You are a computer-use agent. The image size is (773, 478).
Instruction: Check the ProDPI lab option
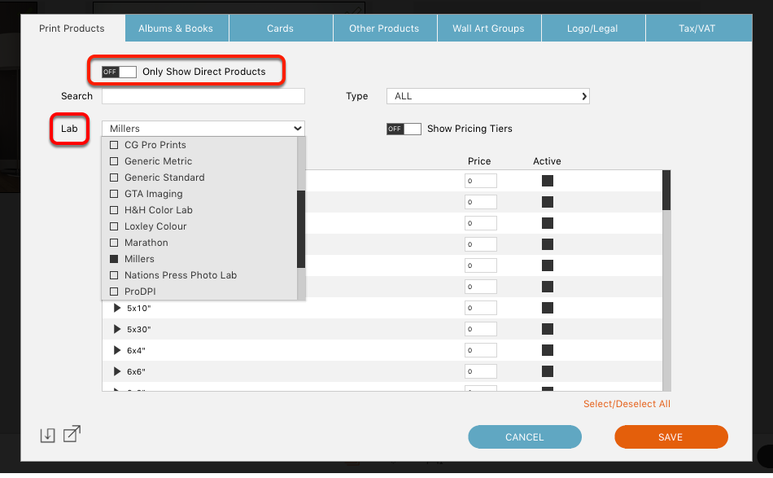point(114,292)
